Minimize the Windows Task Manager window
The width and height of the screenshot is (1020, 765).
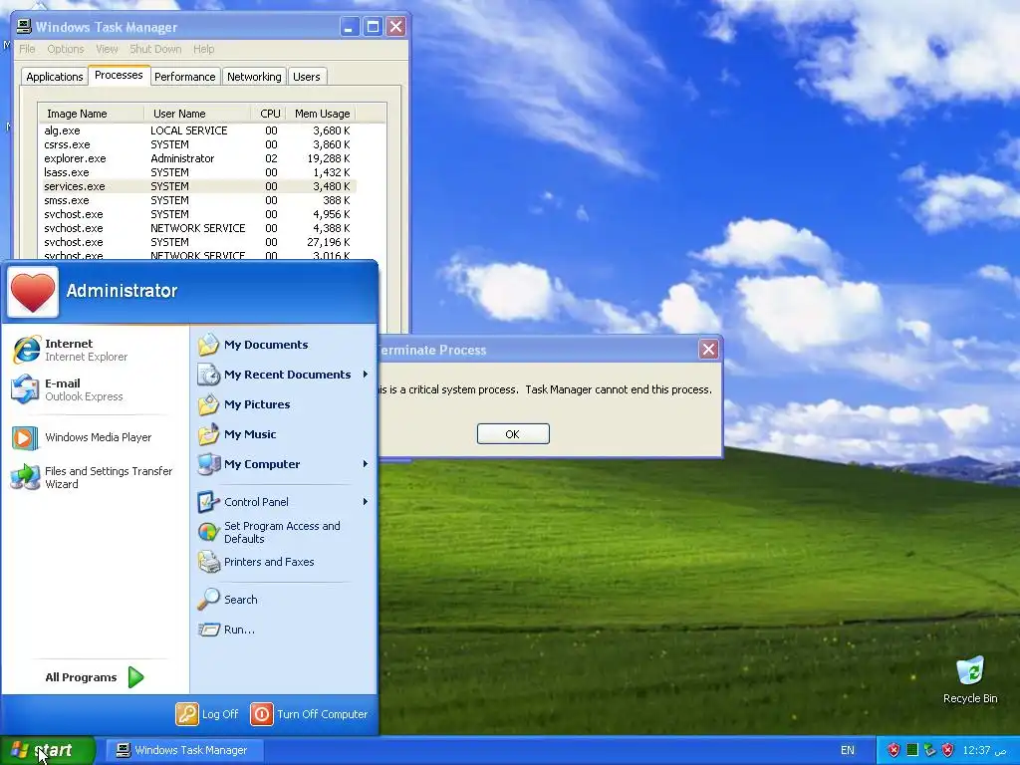pyautogui.click(x=350, y=27)
